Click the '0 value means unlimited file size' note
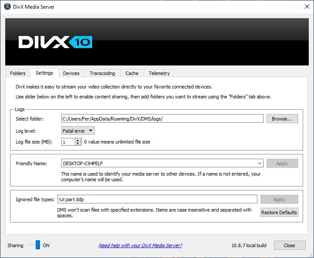Viewport: 314px width, 258px height. tap(117, 142)
